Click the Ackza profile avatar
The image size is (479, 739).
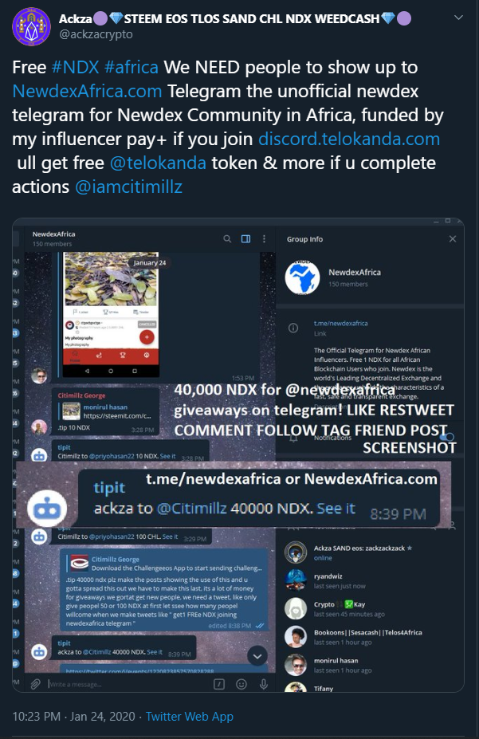pos(31,26)
